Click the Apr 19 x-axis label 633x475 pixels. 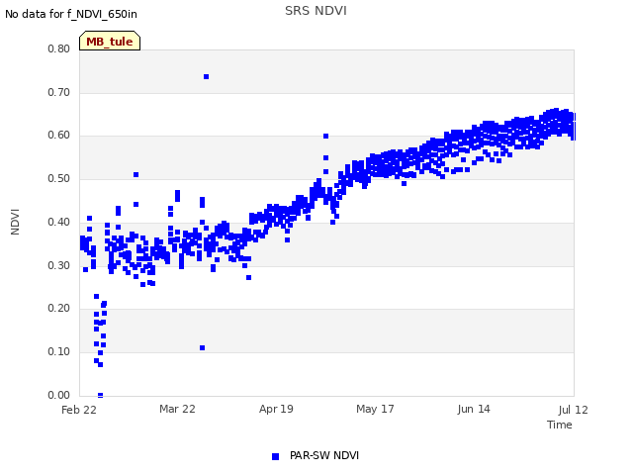pyautogui.click(x=276, y=409)
